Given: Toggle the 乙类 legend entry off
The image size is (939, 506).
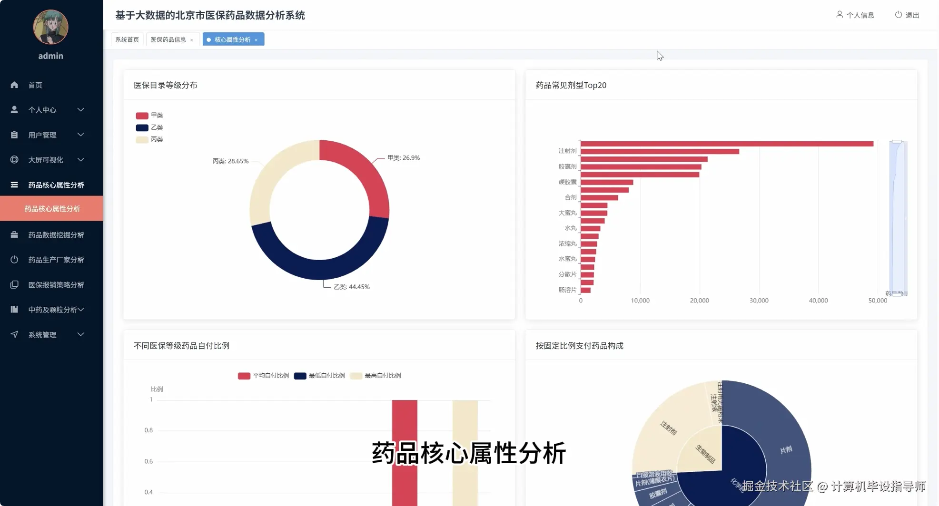Looking at the screenshot, I should pyautogui.click(x=149, y=127).
